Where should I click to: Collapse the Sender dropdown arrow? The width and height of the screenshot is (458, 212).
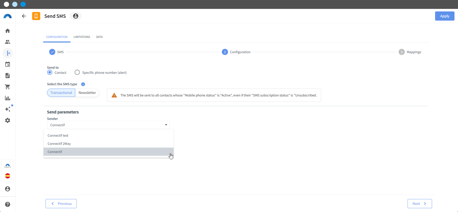click(166, 125)
